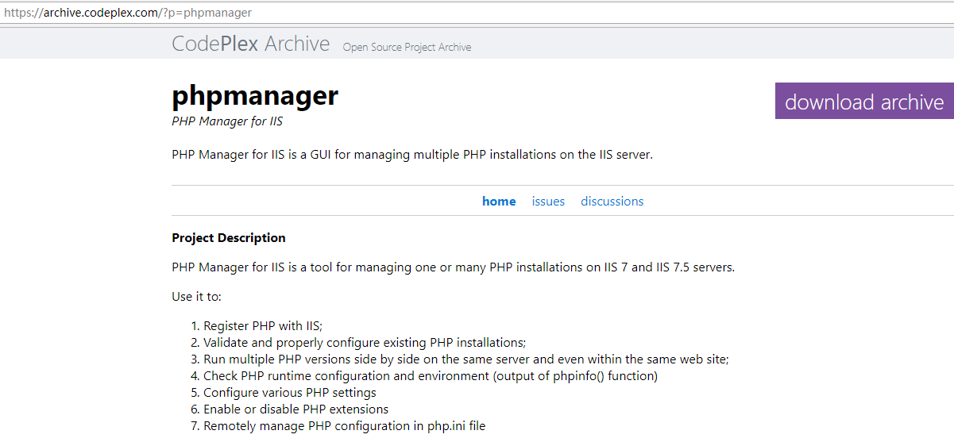Image resolution: width=954 pixels, height=442 pixels.
Task: Open the issues tab
Action: [x=548, y=202]
